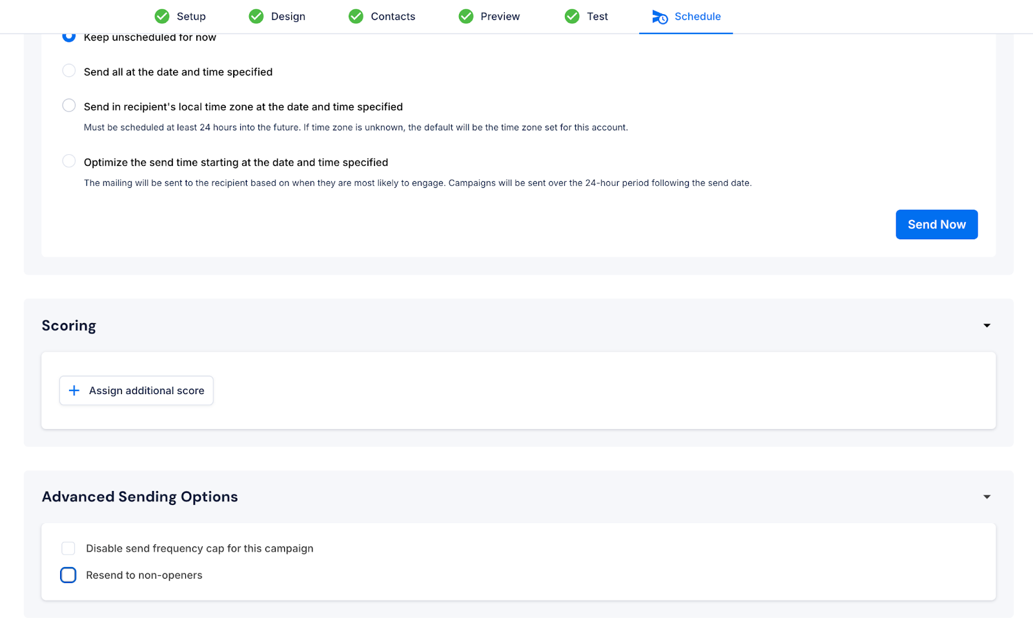Collapse the Advanced Sending Options arrow

(987, 497)
